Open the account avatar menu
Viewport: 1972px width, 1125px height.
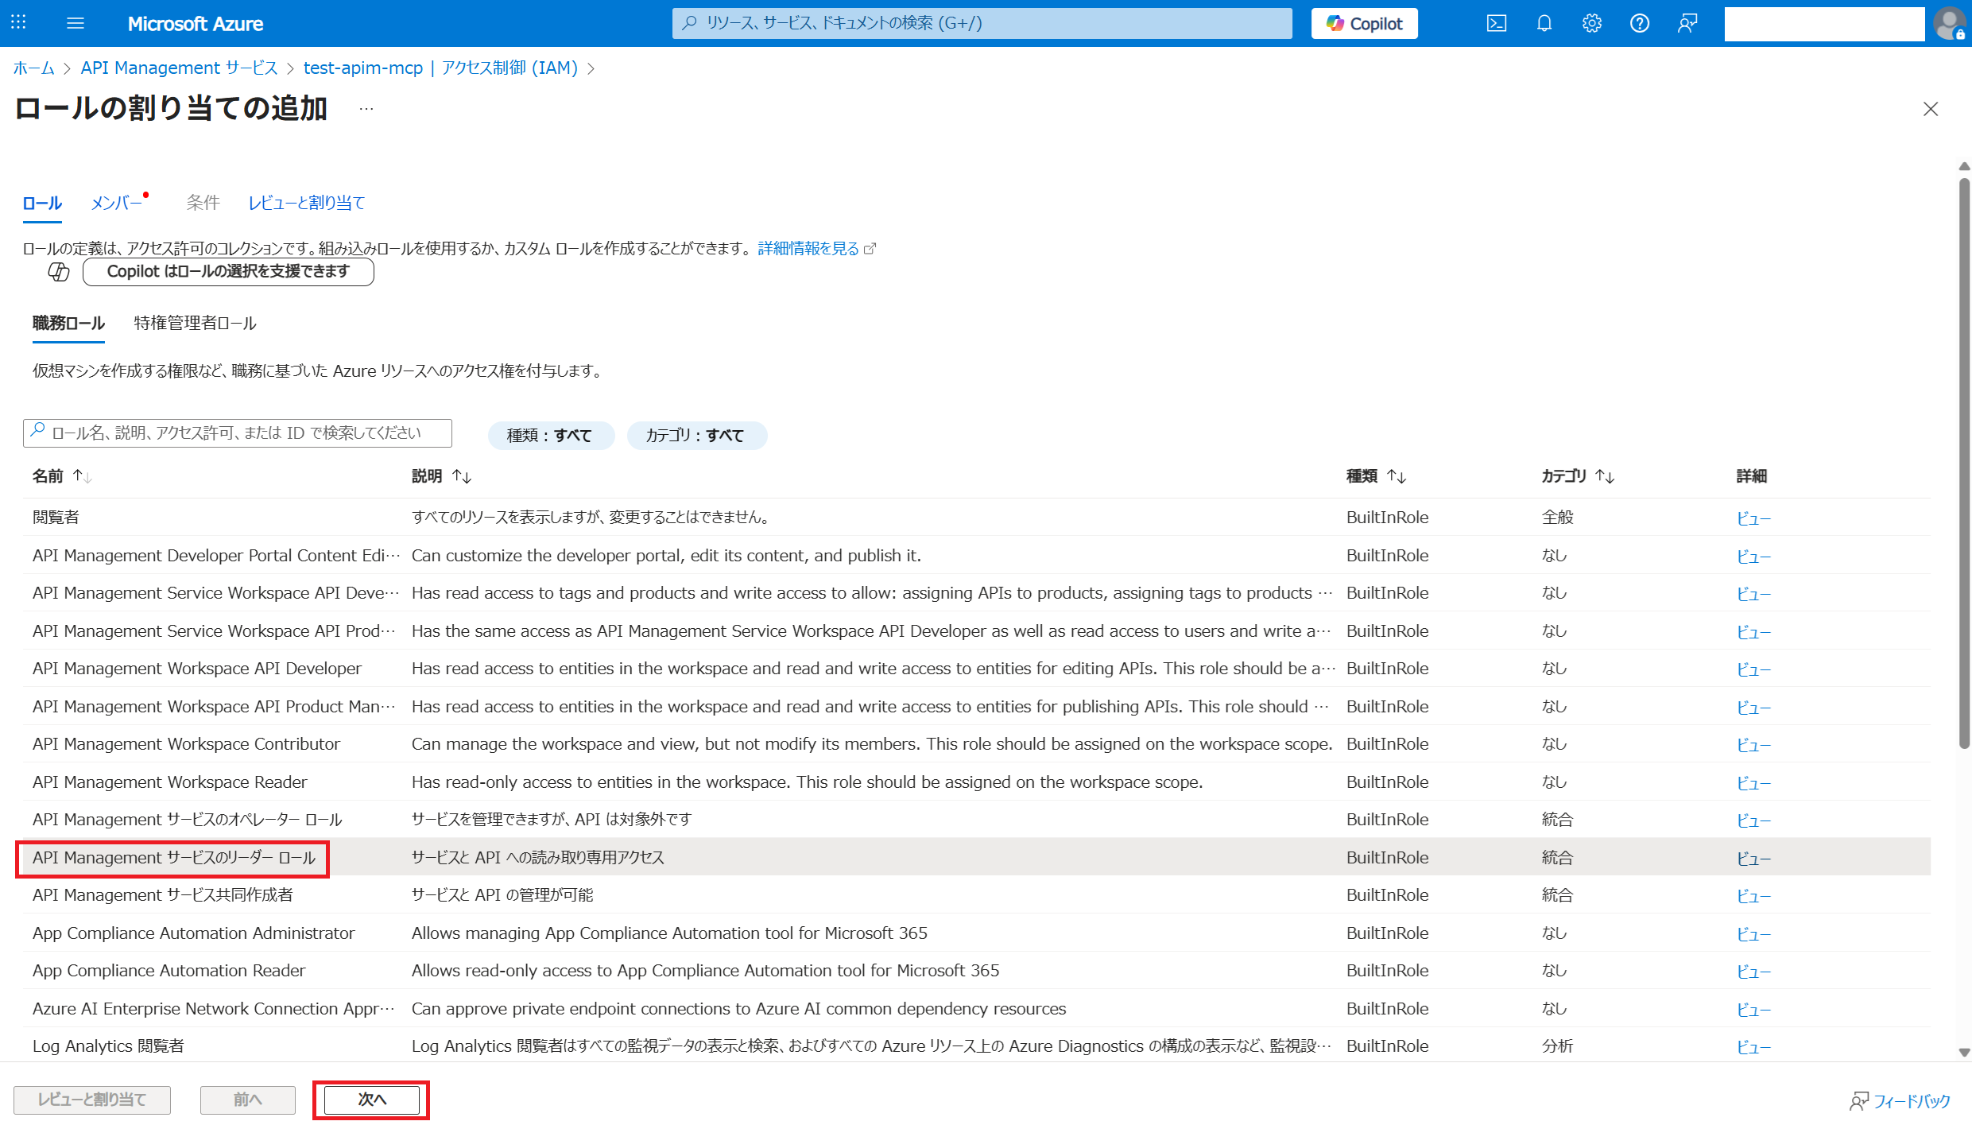click(x=1949, y=23)
